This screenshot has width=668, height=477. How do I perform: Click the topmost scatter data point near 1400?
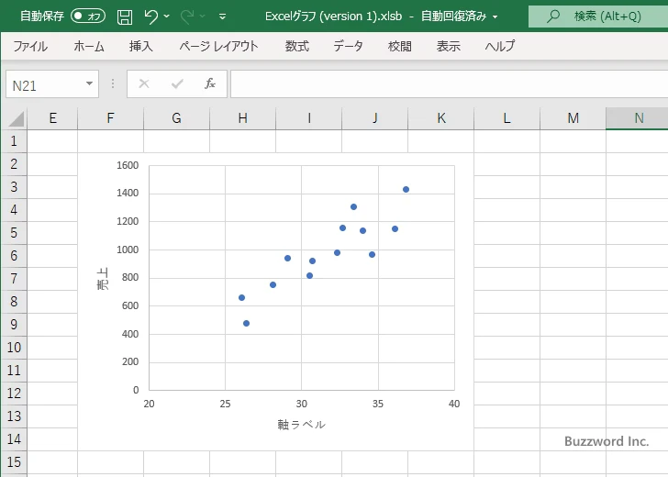coord(406,190)
